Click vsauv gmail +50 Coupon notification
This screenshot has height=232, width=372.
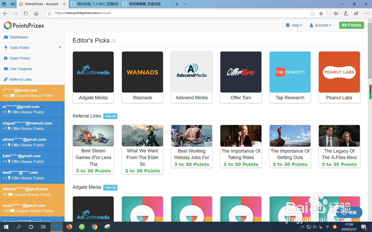(x=32, y=208)
